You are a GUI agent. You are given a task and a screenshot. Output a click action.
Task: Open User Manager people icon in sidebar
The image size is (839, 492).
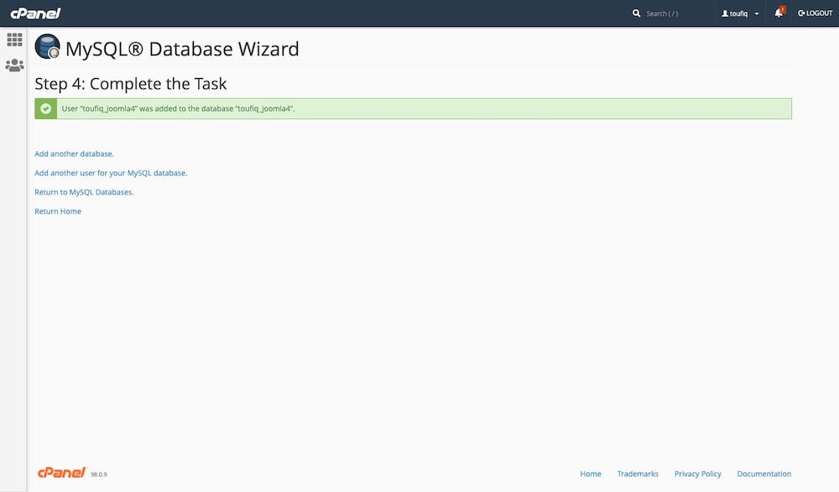tap(14, 65)
